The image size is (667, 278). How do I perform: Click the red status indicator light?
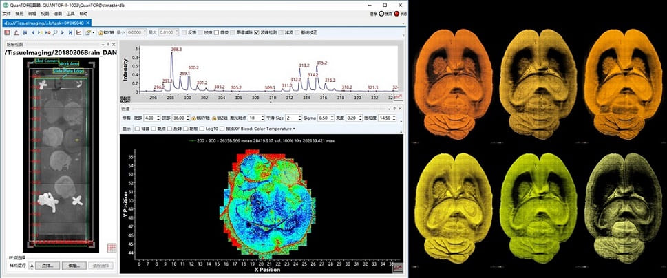pos(396,14)
